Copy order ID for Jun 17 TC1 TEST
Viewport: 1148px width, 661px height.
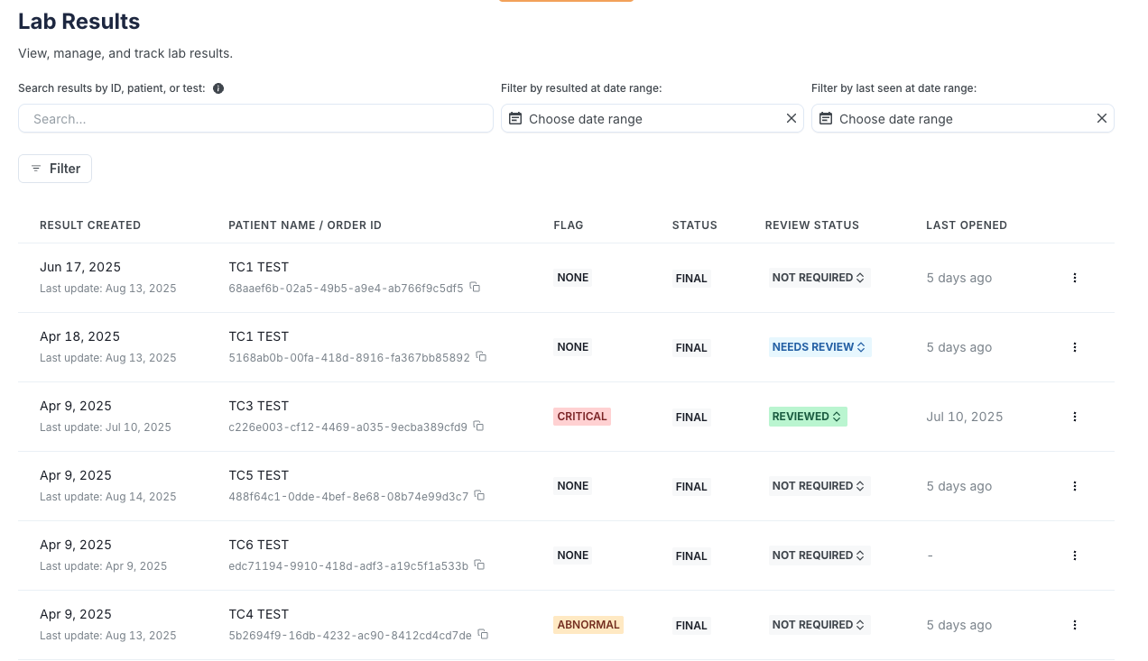coord(475,287)
